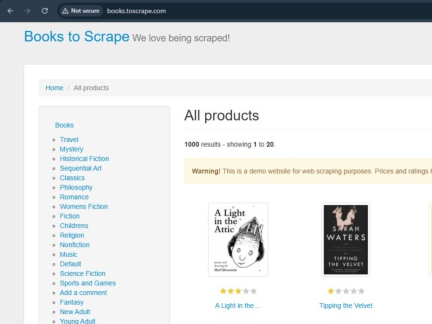The width and height of the screenshot is (432, 324).
Task: Click the Warning! demo website notice
Action: (x=308, y=171)
